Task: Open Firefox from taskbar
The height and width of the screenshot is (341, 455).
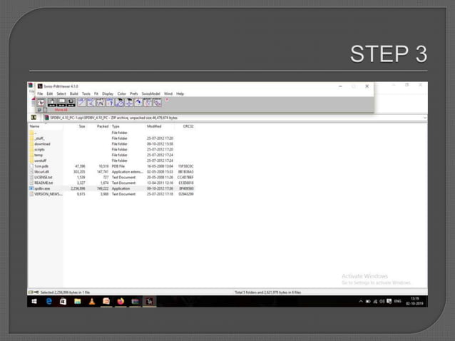Action: (x=121, y=302)
